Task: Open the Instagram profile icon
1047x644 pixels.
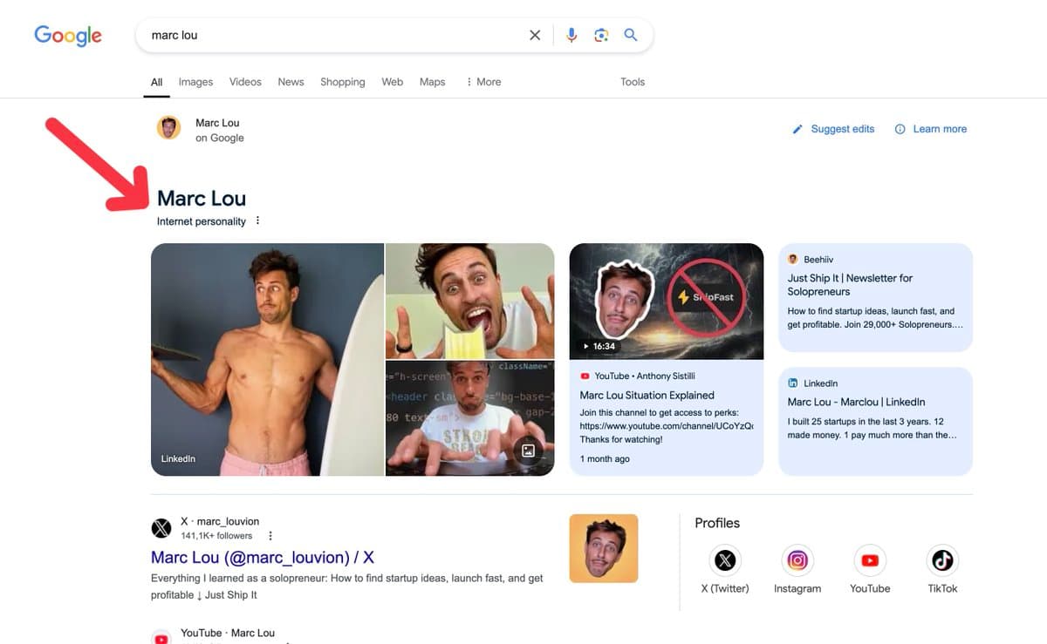Action: tap(797, 561)
